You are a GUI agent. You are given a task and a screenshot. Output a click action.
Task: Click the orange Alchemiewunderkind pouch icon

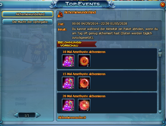click(60, 15)
